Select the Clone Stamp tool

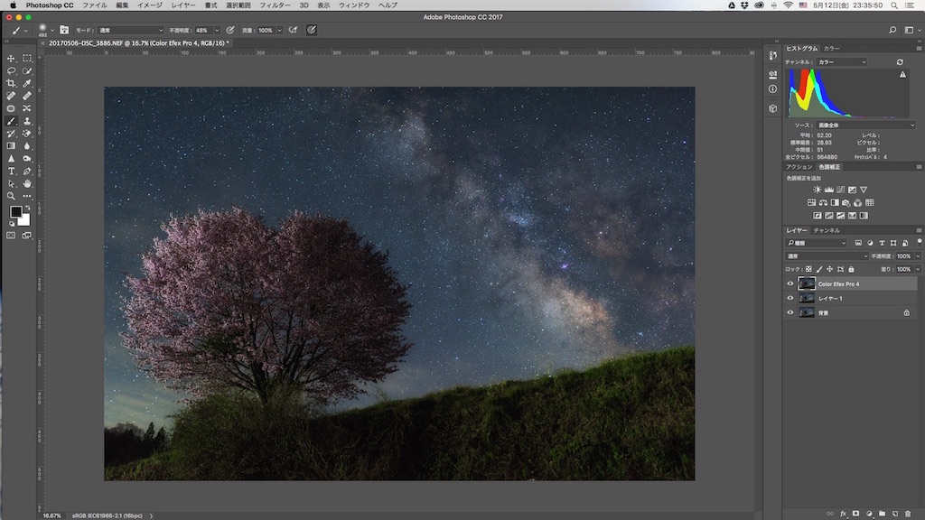[x=27, y=121]
